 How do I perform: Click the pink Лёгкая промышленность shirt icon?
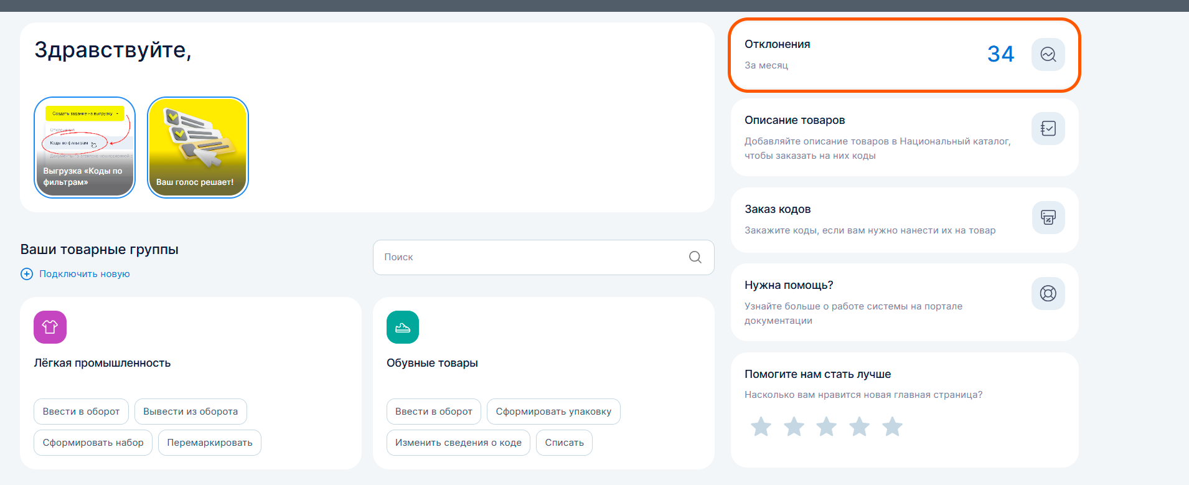[x=50, y=327]
